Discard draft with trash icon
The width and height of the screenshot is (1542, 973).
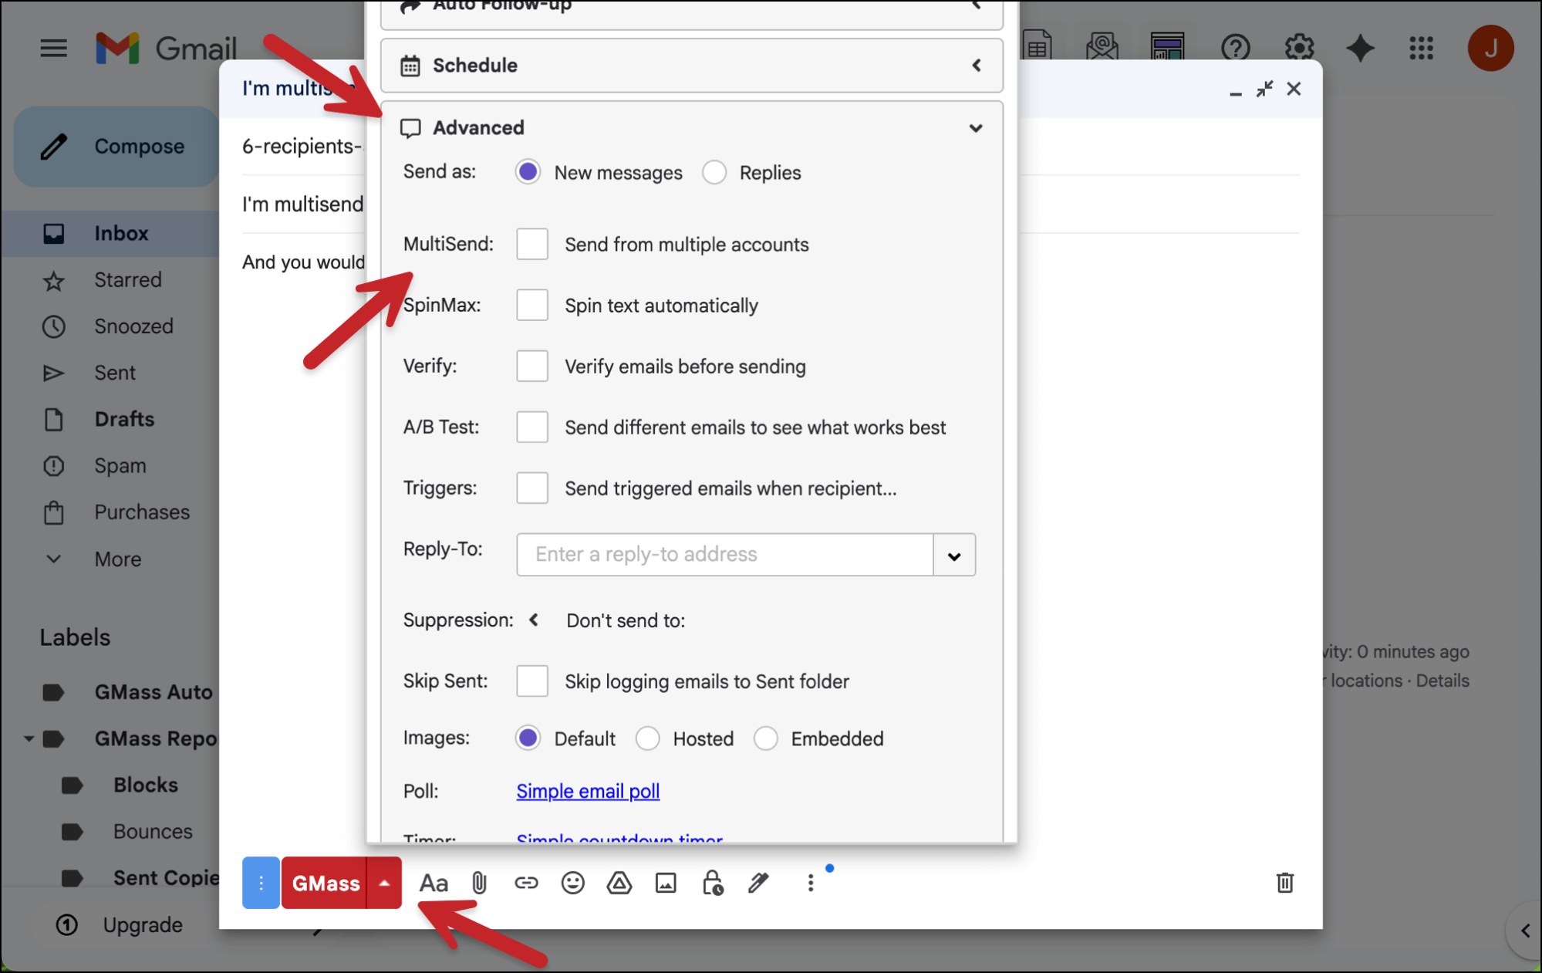1284,883
